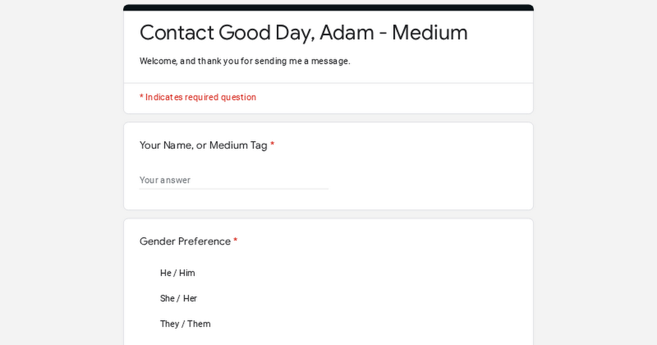This screenshot has height=345, width=657.
Task: Click the red asterisk after "Gender Preference"
Action: [235, 242]
